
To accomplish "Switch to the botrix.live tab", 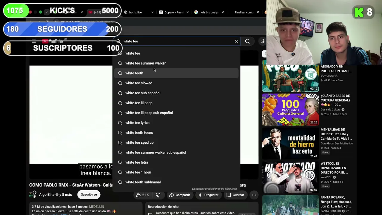I will click(x=135, y=12).
